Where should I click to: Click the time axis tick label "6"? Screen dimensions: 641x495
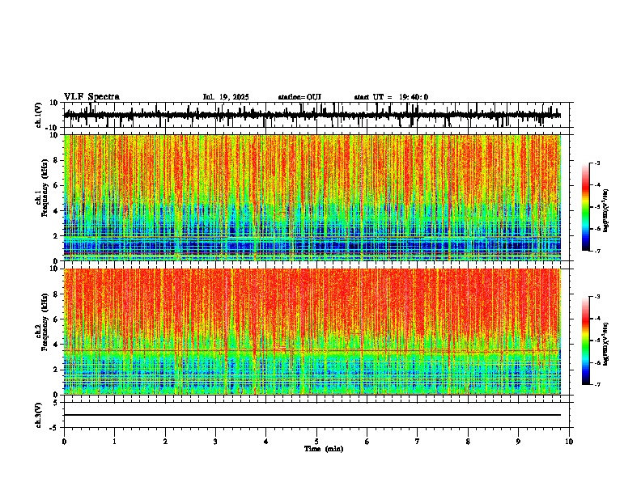click(367, 442)
